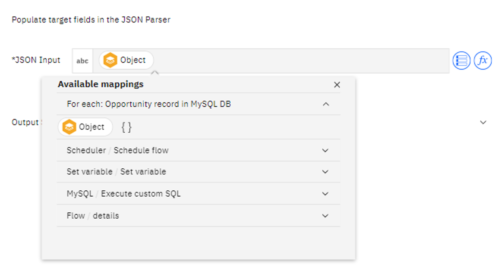
Task: Click the orange Object mapping under For each
Action: pos(85,127)
